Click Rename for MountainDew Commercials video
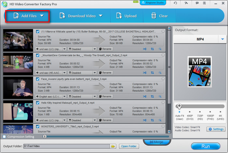This screenshot has width=228, height=153. pyautogui.click(x=106, y=73)
